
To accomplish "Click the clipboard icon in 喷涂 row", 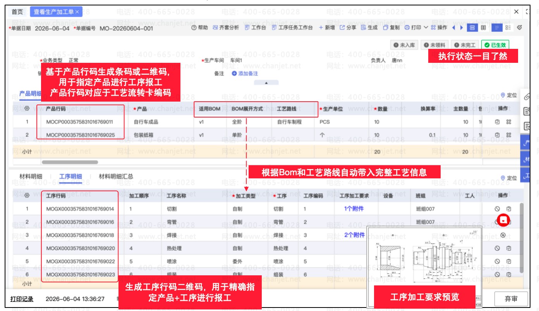I will pyautogui.click(x=509, y=261).
